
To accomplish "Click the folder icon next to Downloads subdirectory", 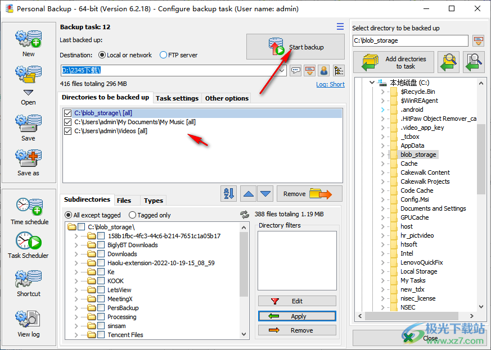I will point(92,254).
